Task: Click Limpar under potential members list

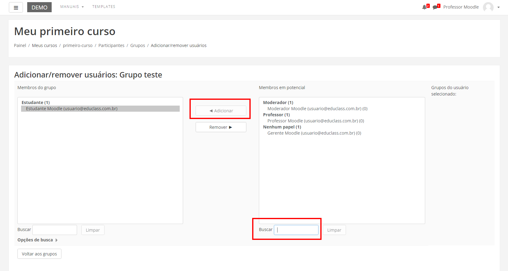Action: click(334, 230)
